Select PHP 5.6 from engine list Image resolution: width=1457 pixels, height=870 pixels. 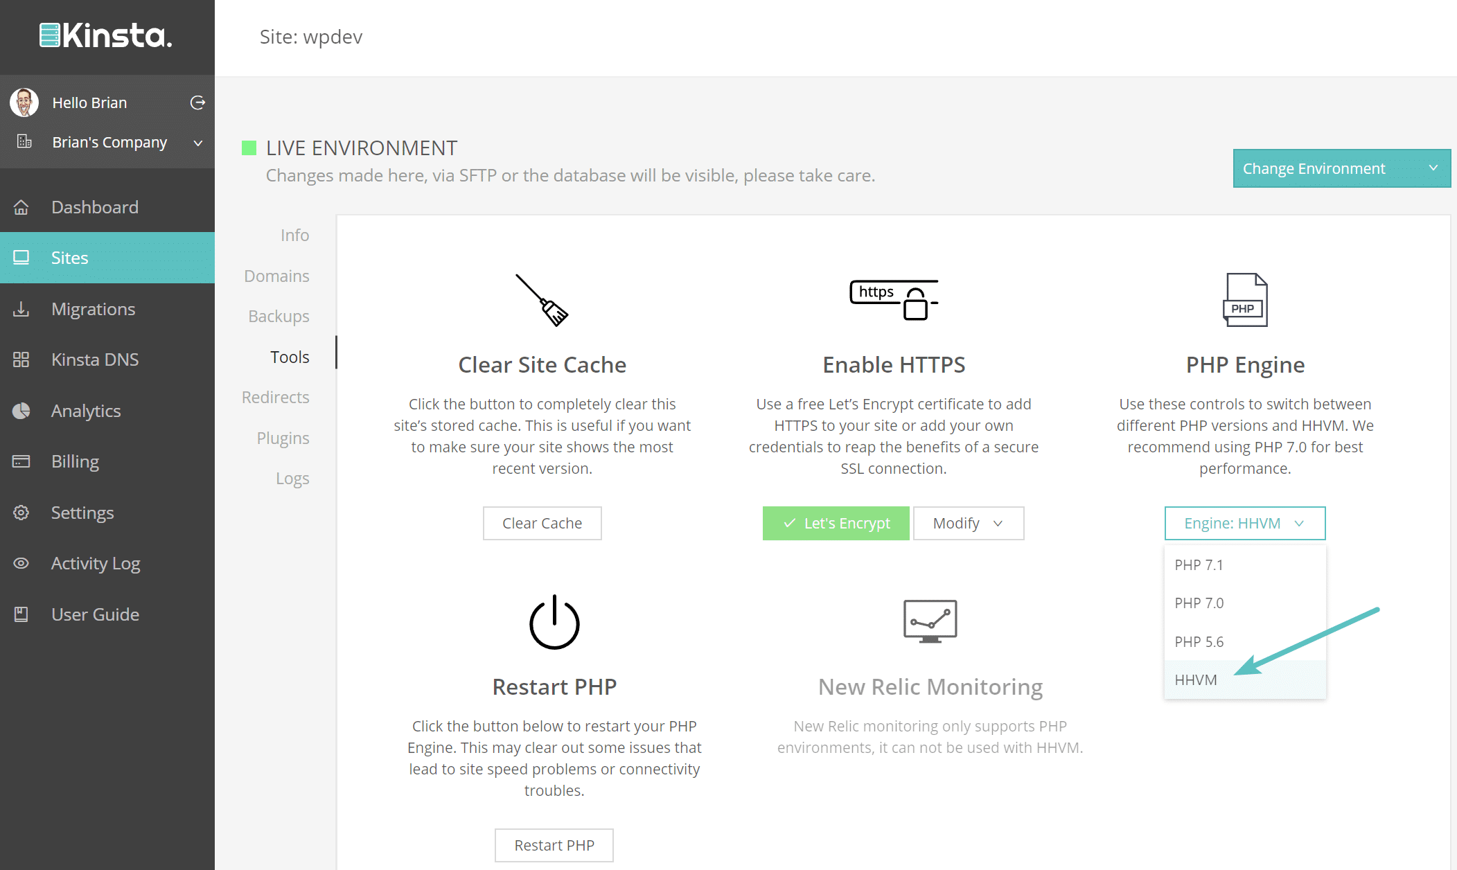tap(1245, 641)
